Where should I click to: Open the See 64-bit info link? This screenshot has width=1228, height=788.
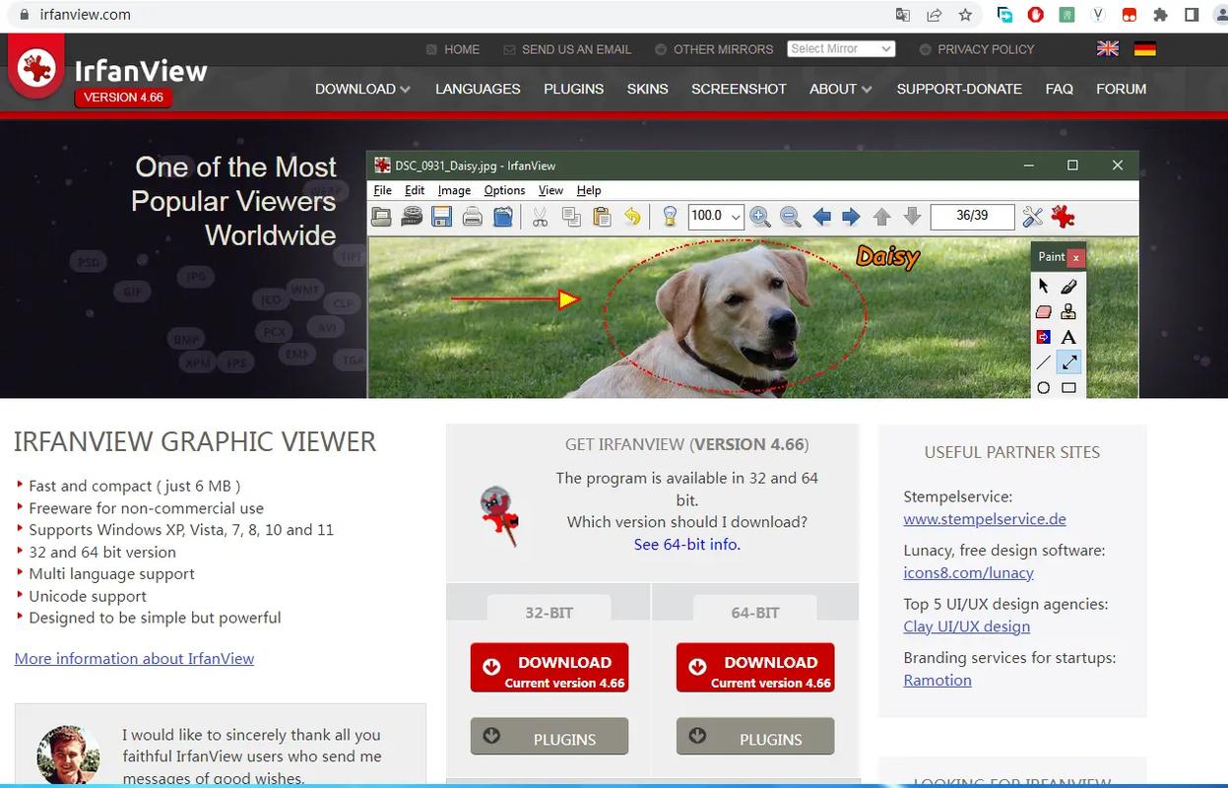686,544
